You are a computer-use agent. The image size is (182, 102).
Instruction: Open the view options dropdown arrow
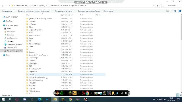170,11
